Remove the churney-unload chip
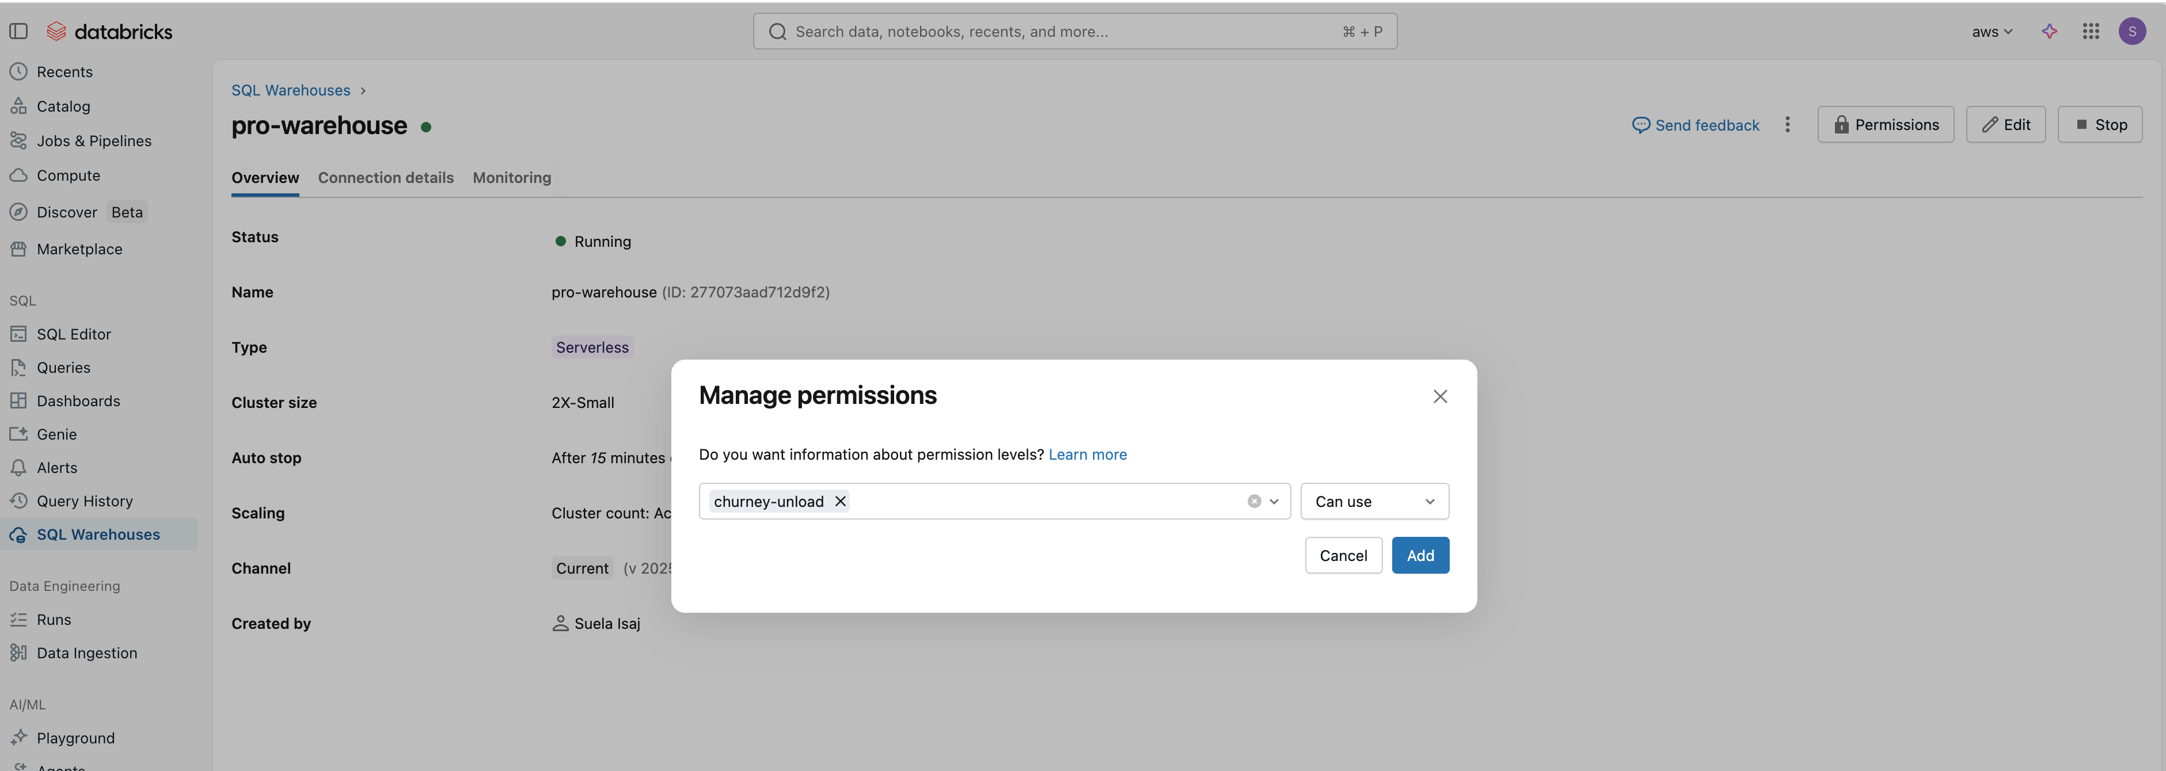This screenshot has width=2166, height=771. tap(839, 501)
